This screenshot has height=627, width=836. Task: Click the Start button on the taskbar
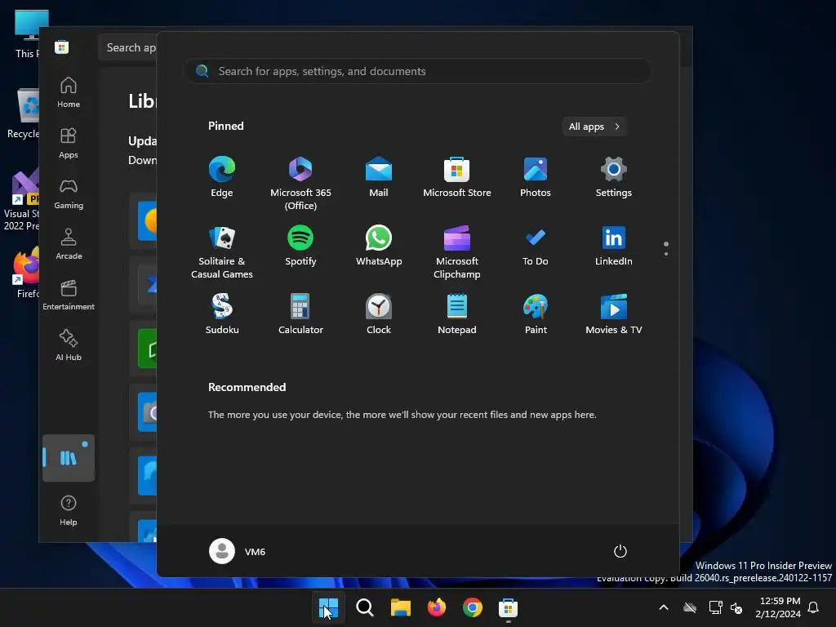point(328,607)
